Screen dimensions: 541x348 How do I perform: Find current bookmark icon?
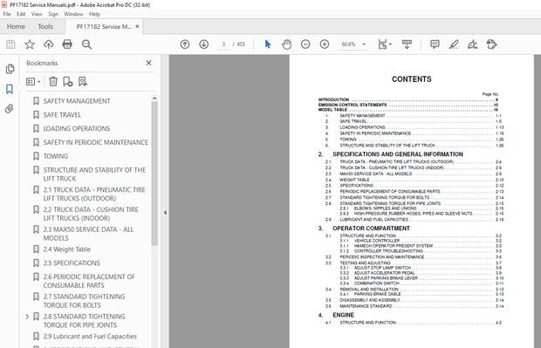[x=83, y=81]
